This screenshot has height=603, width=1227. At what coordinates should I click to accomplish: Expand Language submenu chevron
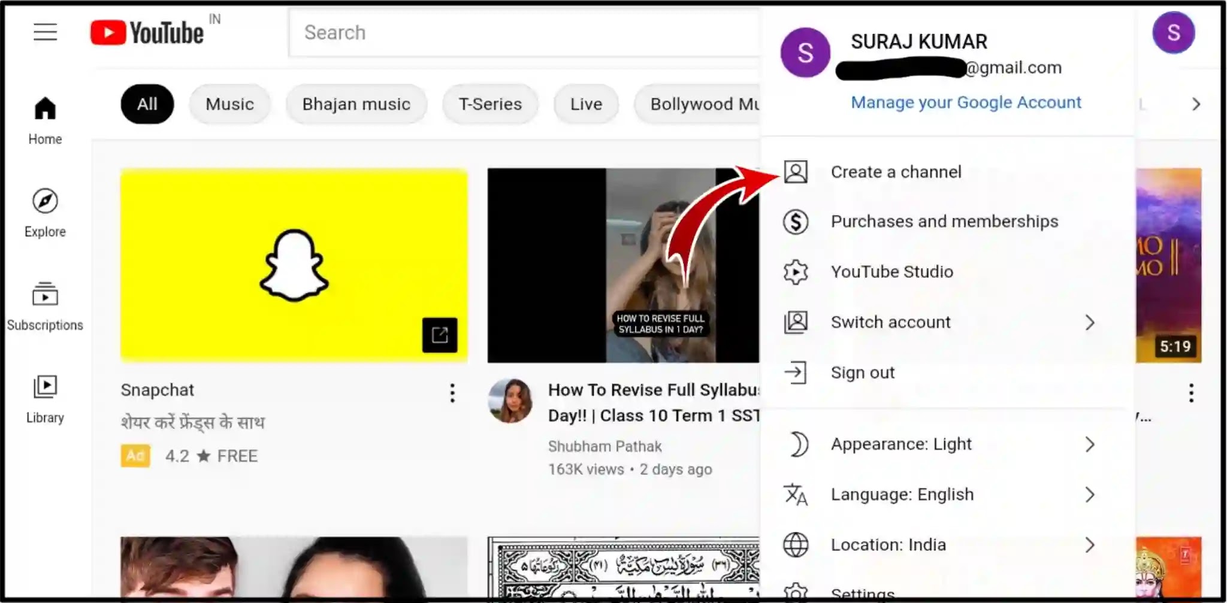click(1090, 495)
